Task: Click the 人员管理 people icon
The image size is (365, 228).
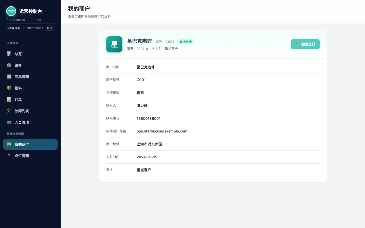Action: coord(9,122)
